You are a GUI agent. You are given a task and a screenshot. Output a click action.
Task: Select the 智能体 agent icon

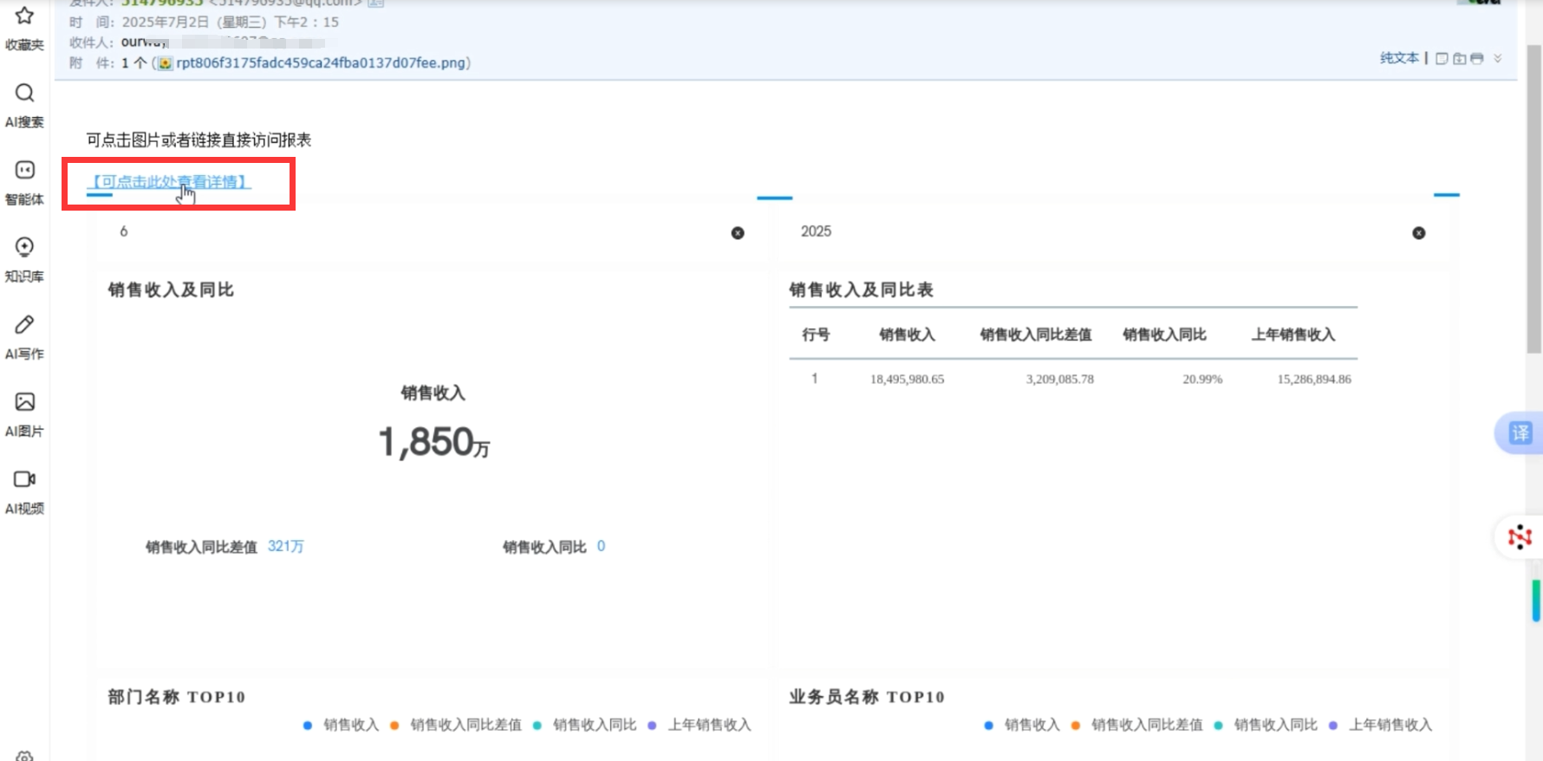[x=24, y=171]
